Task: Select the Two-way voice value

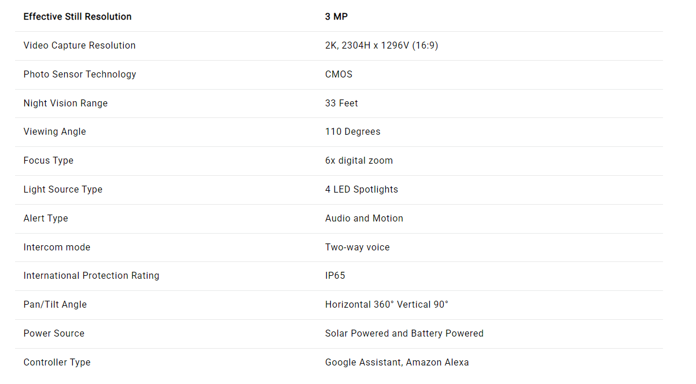Action: coord(357,248)
